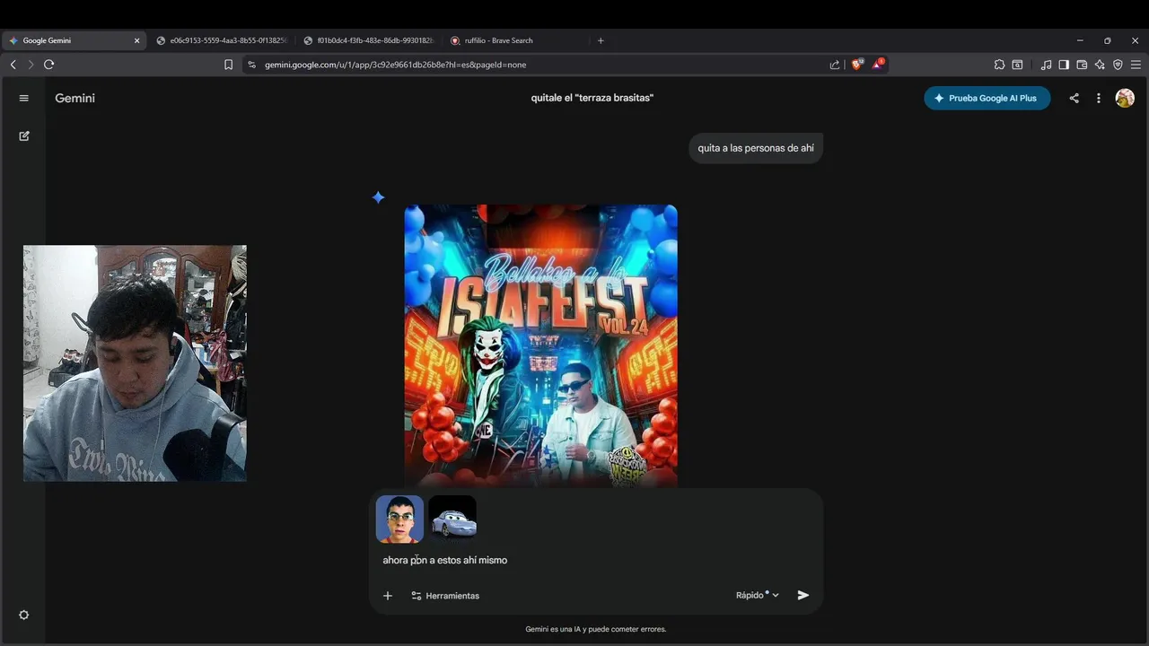This screenshot has height=646, width=1149.
Task: Reload the Gemini page
Action: click(48, 65)
